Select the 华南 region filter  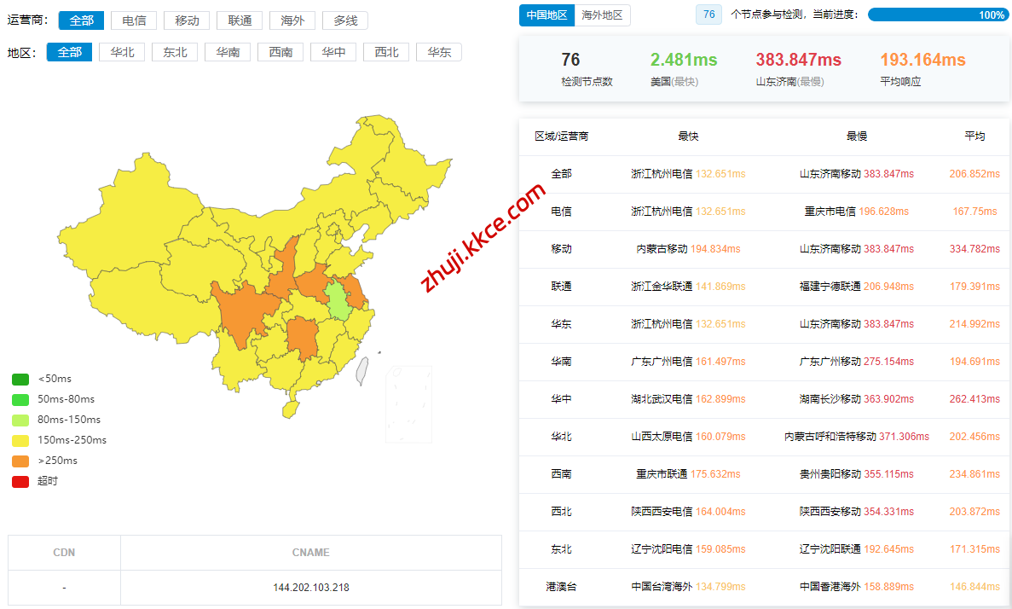[x=228, y=52]
